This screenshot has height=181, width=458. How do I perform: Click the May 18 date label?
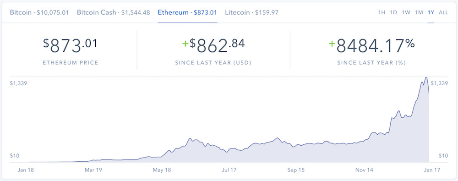click(162, 170)
